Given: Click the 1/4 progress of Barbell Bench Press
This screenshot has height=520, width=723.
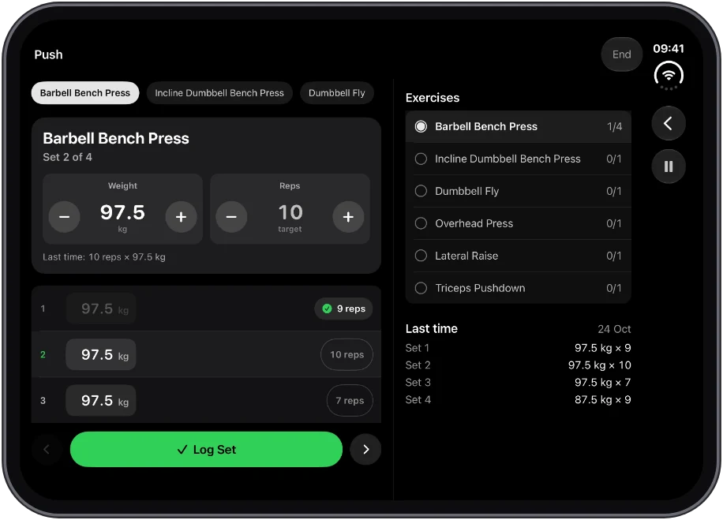Looking at the screenshot, I should pos(614,126).
